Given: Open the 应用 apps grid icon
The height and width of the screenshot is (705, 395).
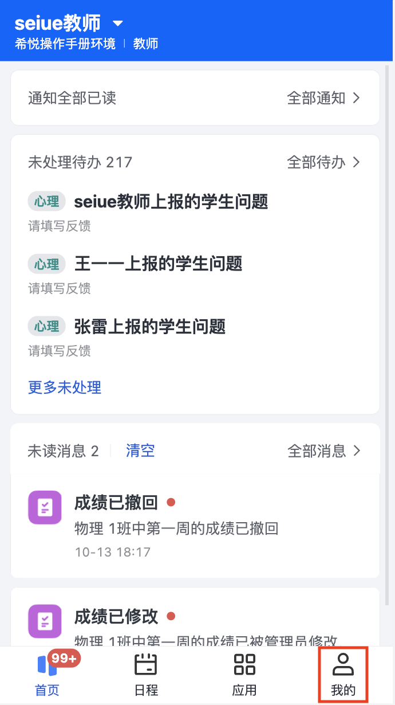Looking at the screenshot, I should 244,675.
